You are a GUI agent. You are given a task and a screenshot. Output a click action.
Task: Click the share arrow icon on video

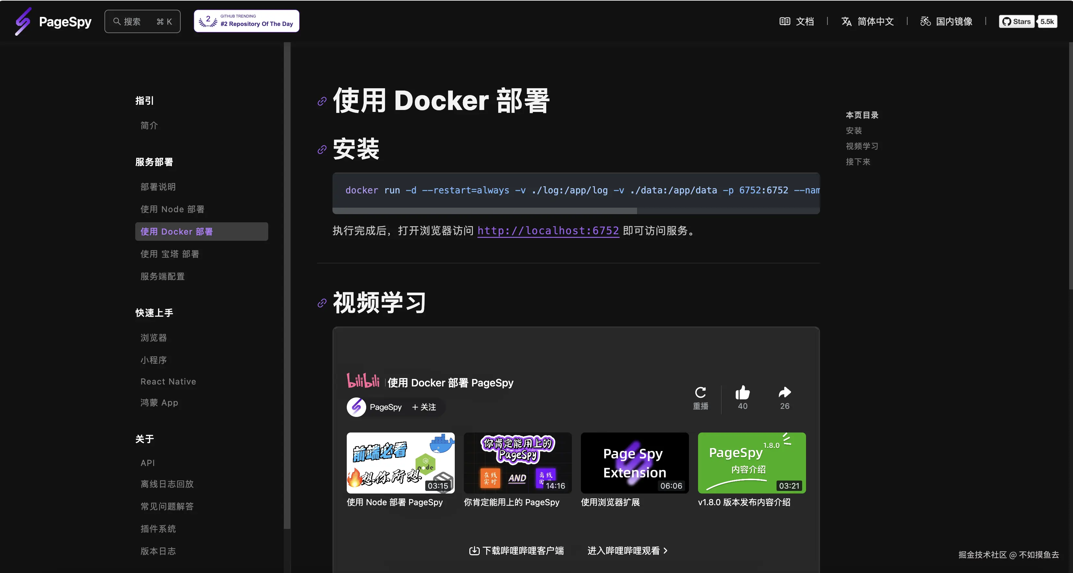[x=784, y=393]
